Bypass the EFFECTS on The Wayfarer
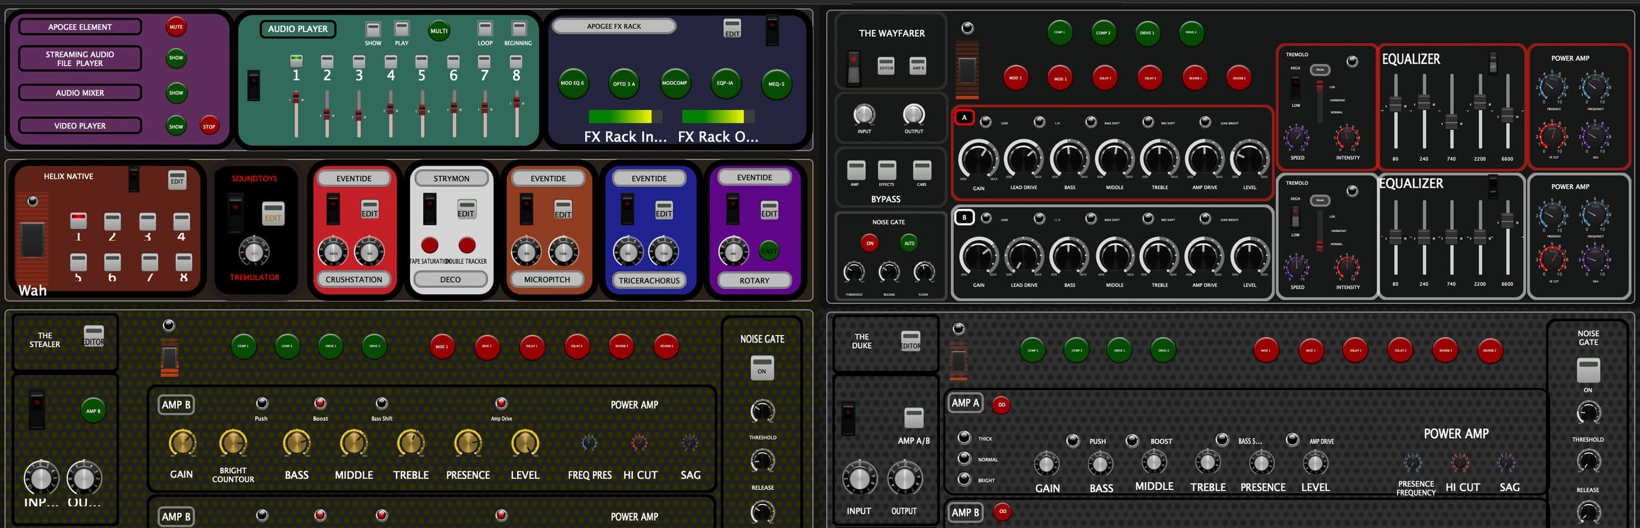1640x528 pixels. [x=886, y=170]
